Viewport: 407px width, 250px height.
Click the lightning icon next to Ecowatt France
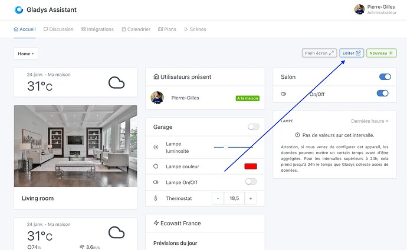point(156,224)
